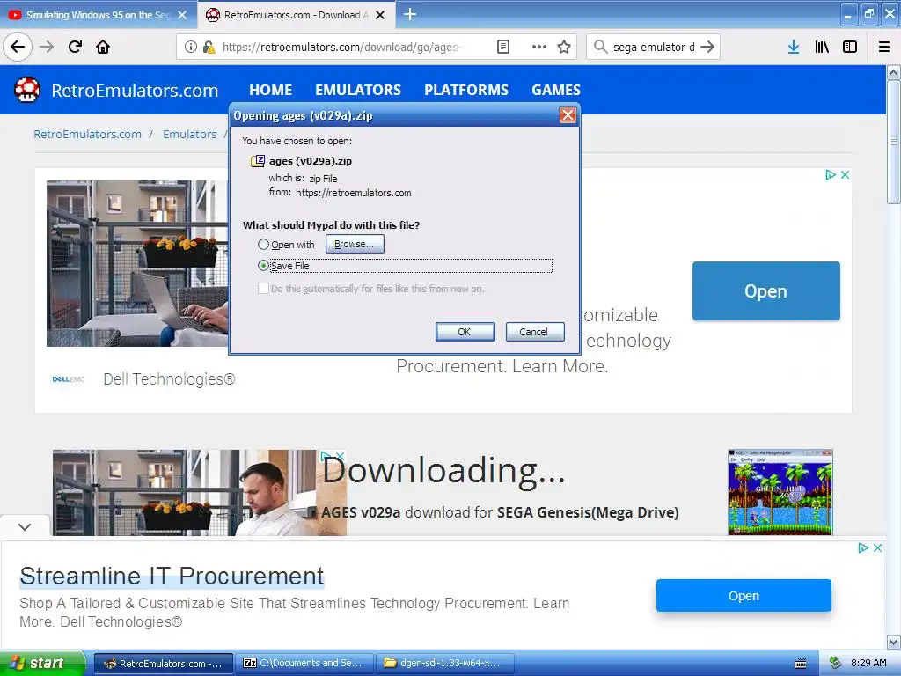901x676 pixels.
Task: Select the Open with radio button
Action: click(x=263, y=245)
